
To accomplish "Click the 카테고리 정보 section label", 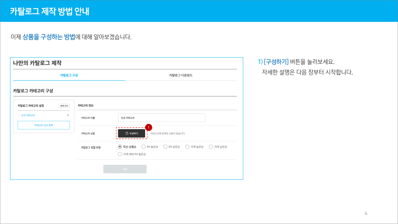I will [x=85, y=106].
